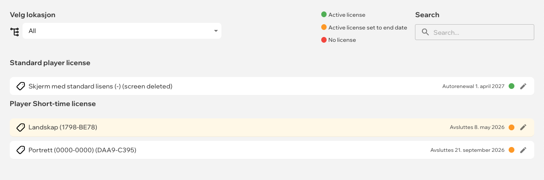Open the Velg lokasjon dropdown showing All

coord(122,31)
